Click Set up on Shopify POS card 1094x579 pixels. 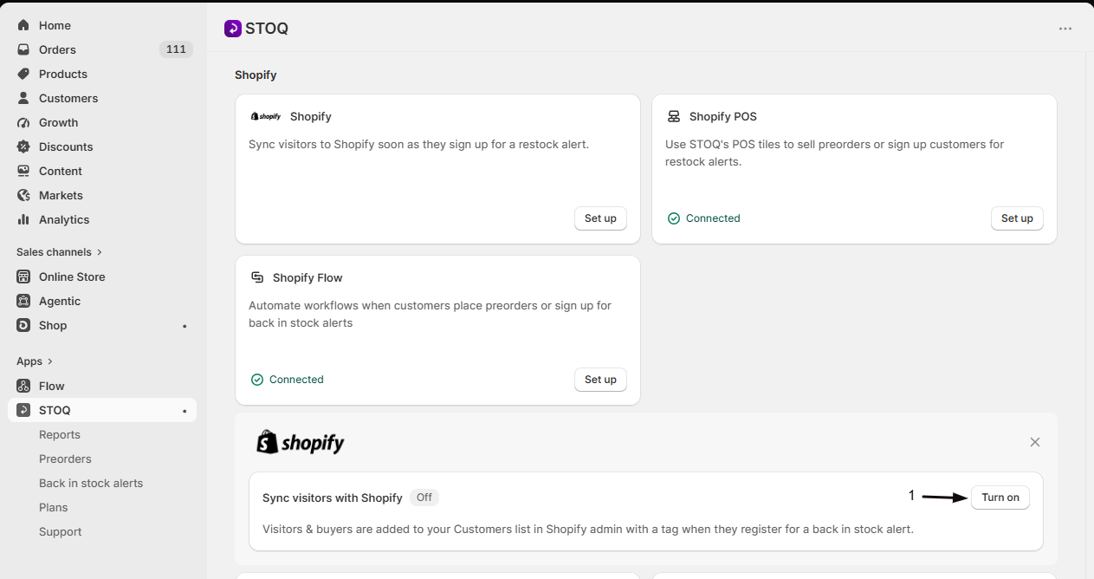[x=1017, y=218]
